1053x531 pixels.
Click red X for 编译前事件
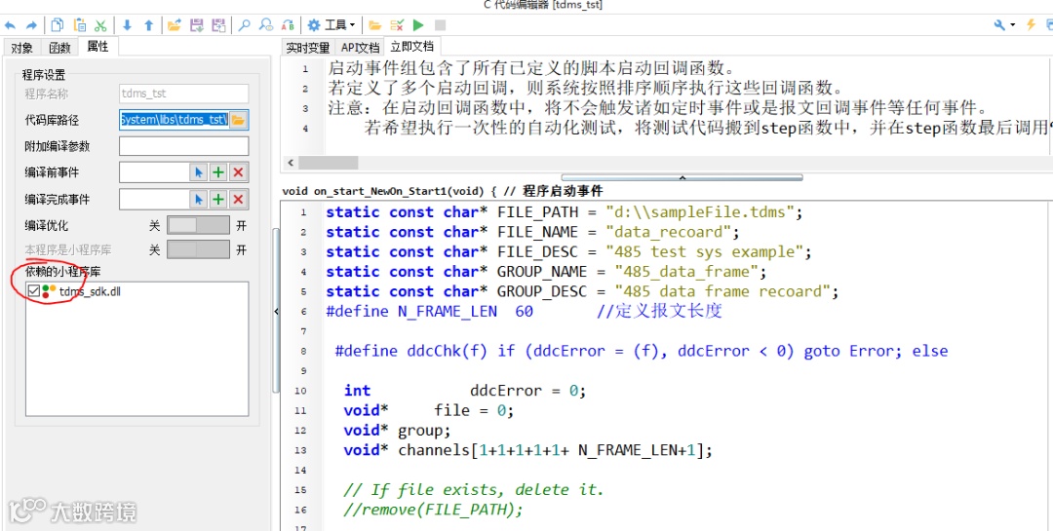pyautogui.click(x=237, y=172)
